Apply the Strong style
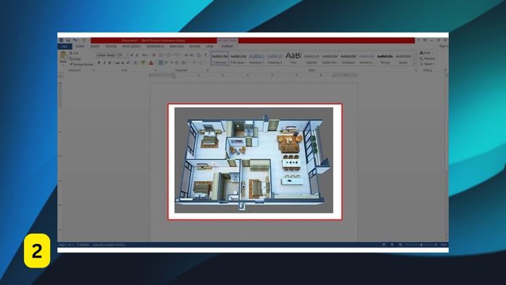Image resolution: width=506 pixels, height=285 pixels. coord(385,59)
